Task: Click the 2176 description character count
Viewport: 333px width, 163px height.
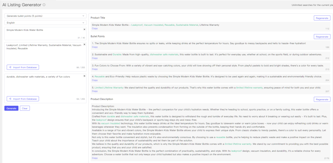Action: click(x=326, y=158)
